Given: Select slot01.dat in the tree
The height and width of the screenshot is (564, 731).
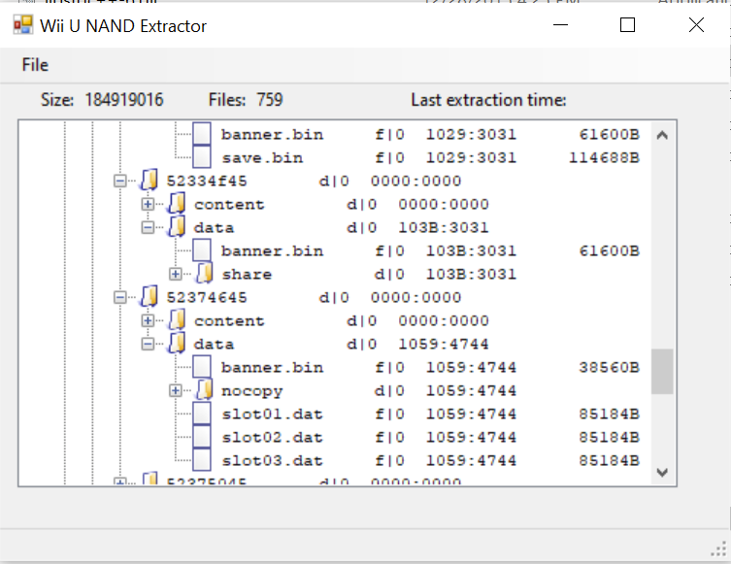Looking at the screenshot, I should [x=272, y=415].
